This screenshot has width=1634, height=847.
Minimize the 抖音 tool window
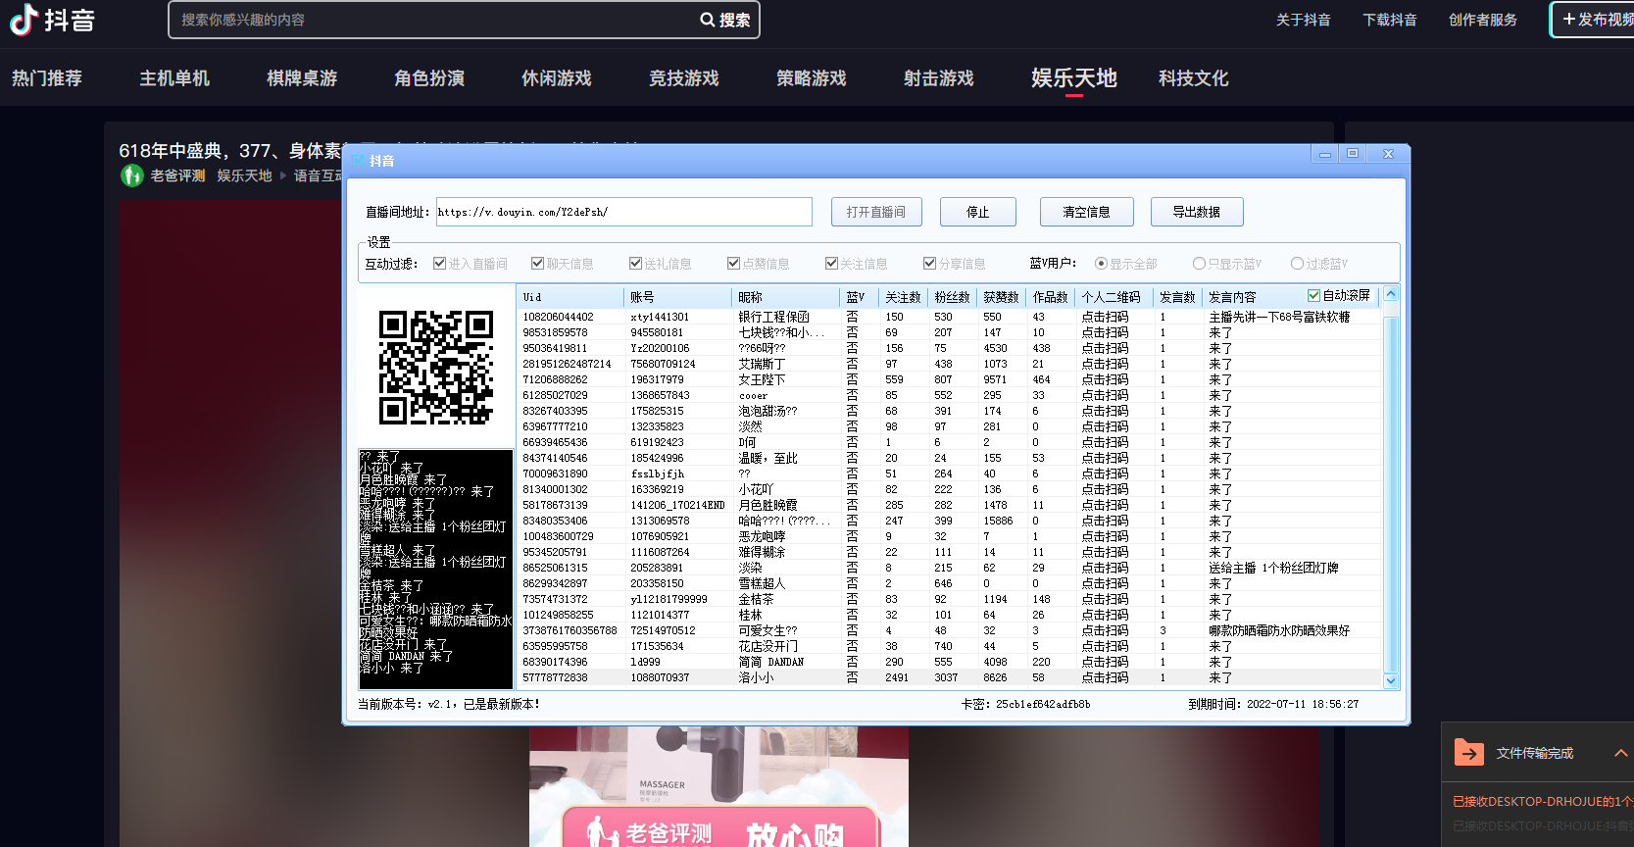coord(1325,154)
